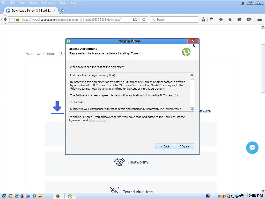The width and height of the screenshot is (265, 199).
Task: Open the Firefox hamburger menu
Action: tap(260, 19)
